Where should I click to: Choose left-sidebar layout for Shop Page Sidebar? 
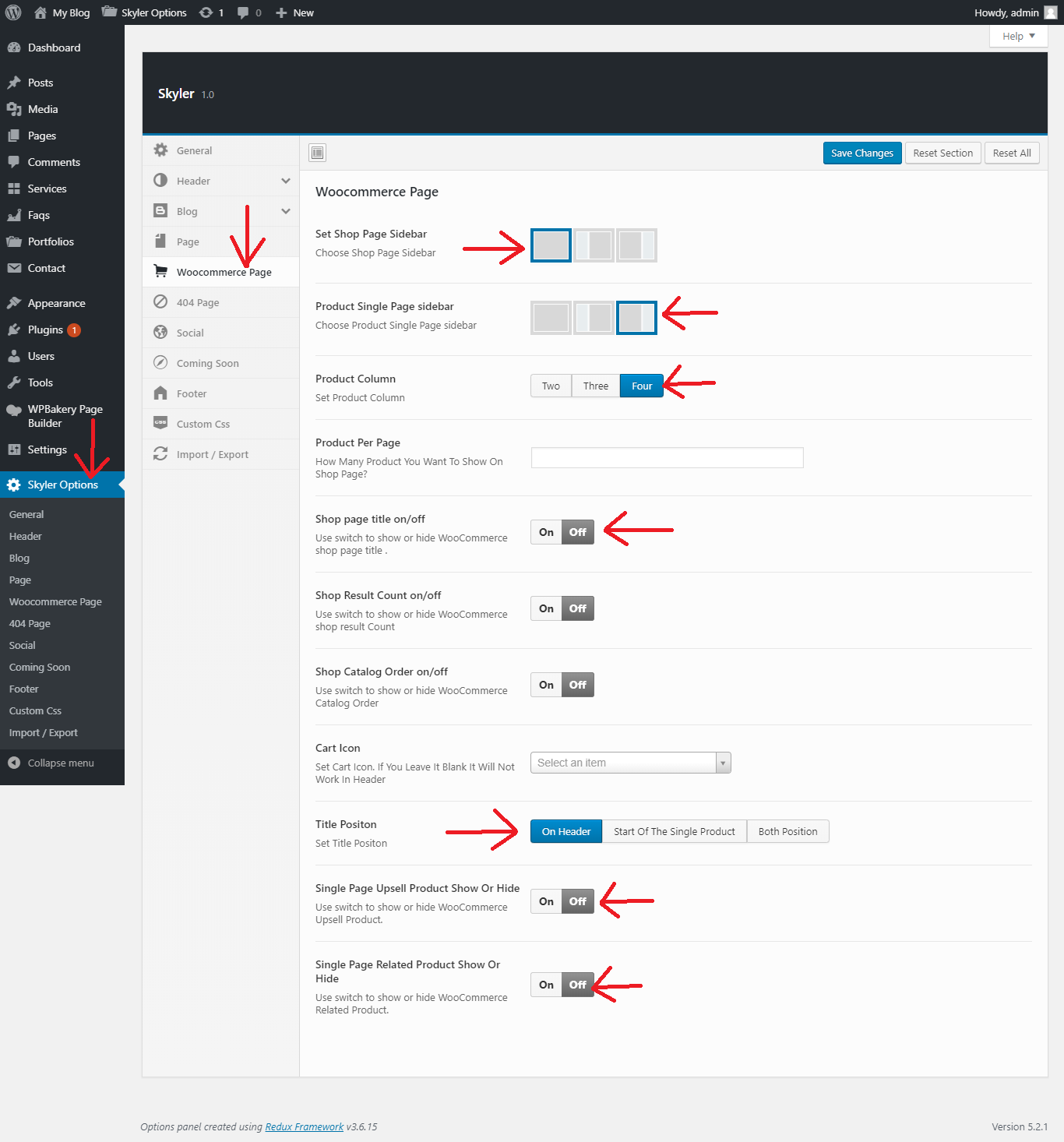pyautogui.click(x=594, y=245)
